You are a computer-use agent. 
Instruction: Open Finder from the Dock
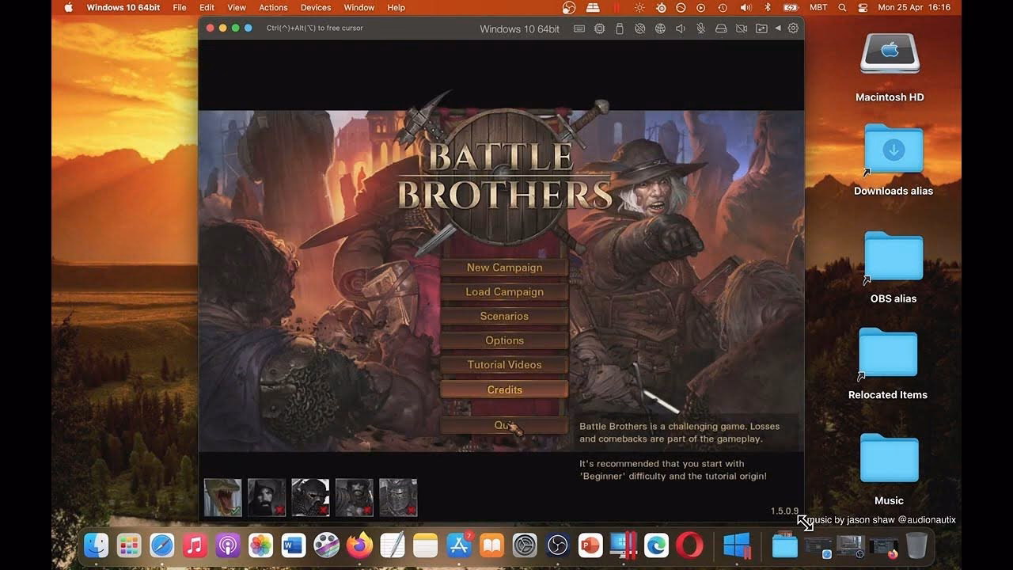tap(96, 545)
